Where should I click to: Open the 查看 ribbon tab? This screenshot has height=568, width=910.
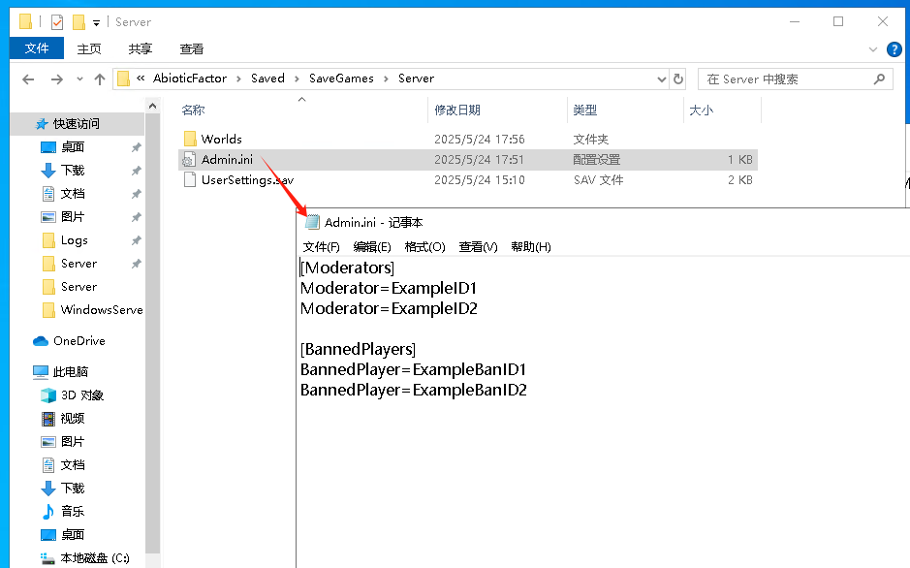191,48
